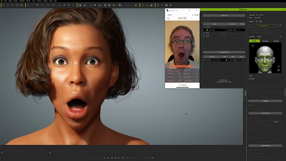Enable the Mirror checkbox
The width and height of the screenshot is (286, 161).
[x=250, y=79]
